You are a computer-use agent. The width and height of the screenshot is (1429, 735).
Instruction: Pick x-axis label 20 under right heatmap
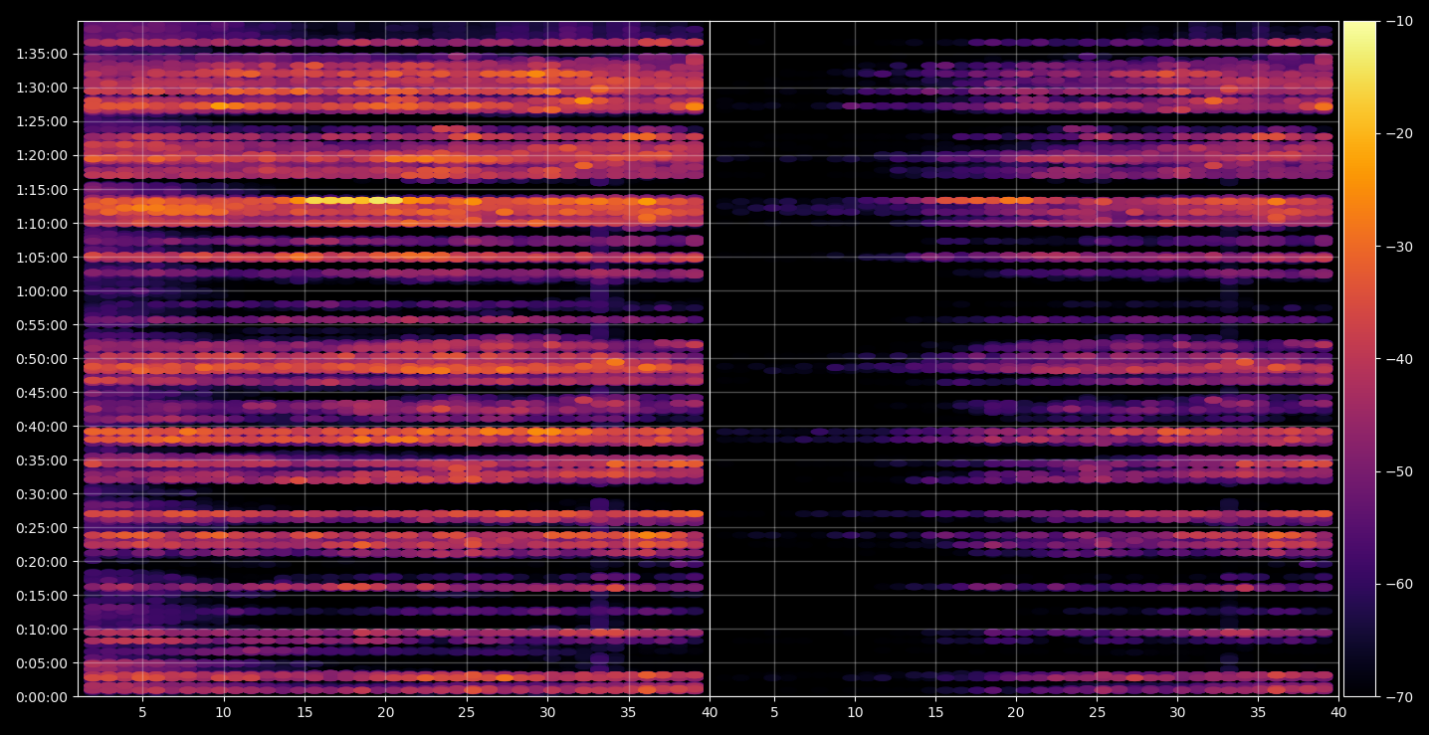point(1016,712)
